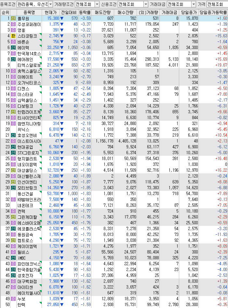Click the down arrow beside 동신건설 price
228x308 pixels.
pos(61,193)
